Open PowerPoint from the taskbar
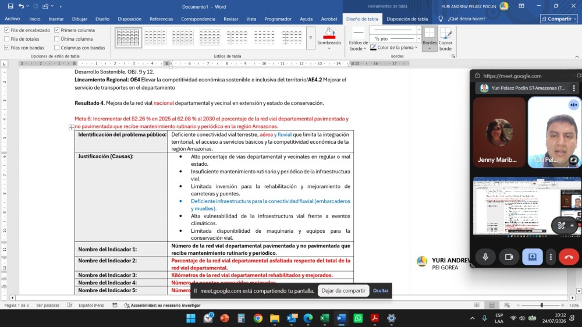 224,318
